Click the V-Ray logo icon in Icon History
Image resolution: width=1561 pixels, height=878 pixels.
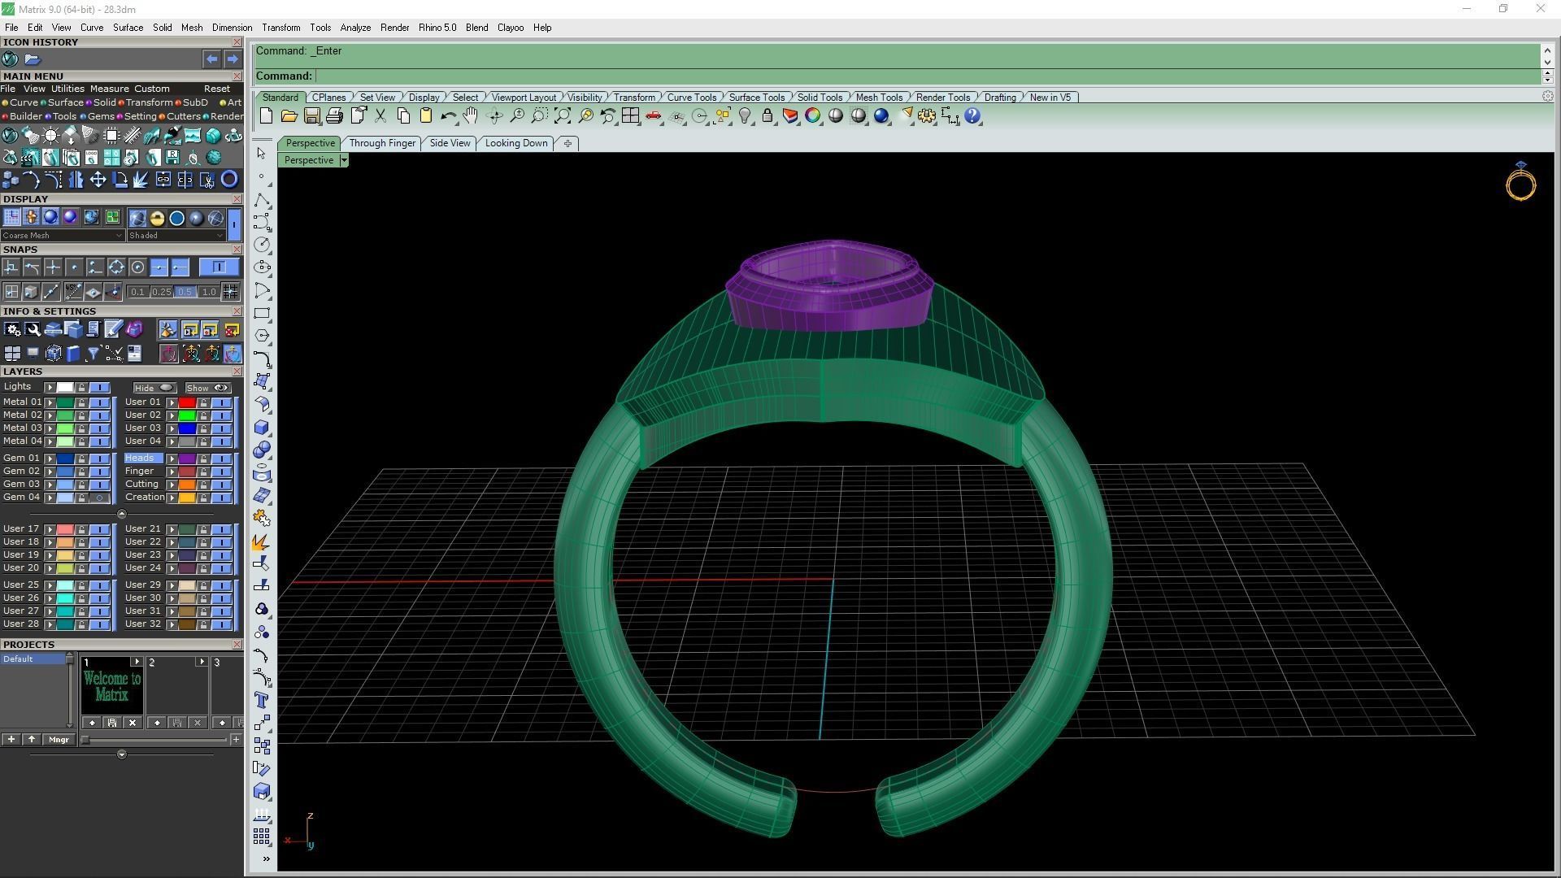pos(10,59)
